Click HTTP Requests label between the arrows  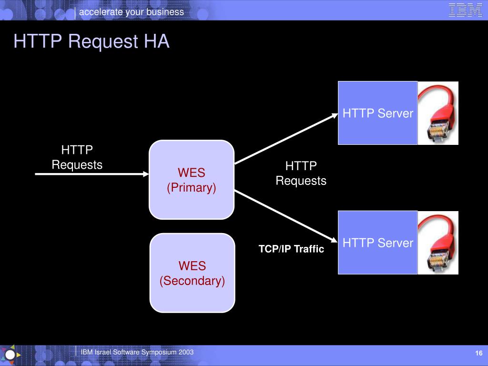coord(301,173)
